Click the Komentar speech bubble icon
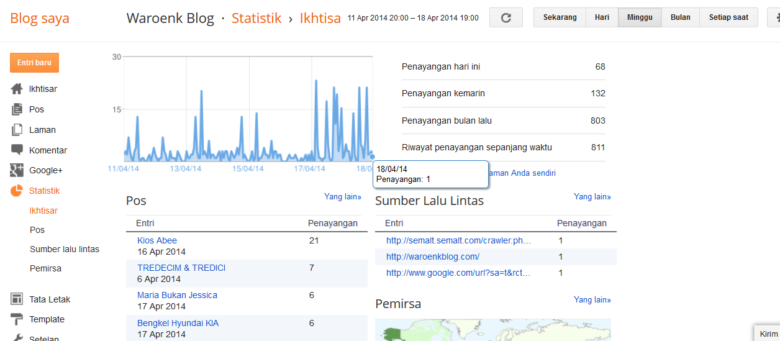 (x=17, y=150)
